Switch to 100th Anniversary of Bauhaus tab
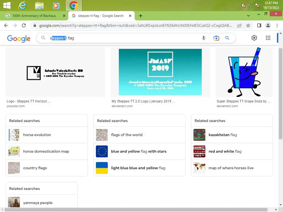283x212 pixels. (x=34, y=16)
